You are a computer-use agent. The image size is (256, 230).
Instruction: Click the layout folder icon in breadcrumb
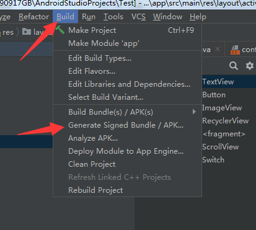(27, 32)
